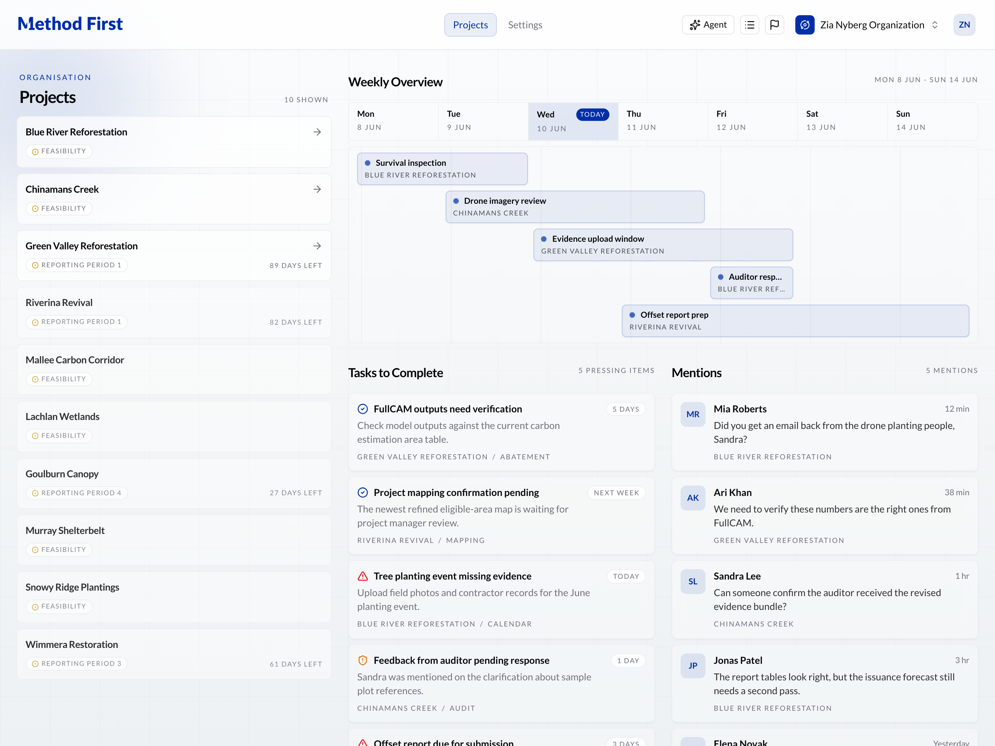Open Blue River Reforestation via its arrow
Screen dimensions: 995x746
point(317,132)
